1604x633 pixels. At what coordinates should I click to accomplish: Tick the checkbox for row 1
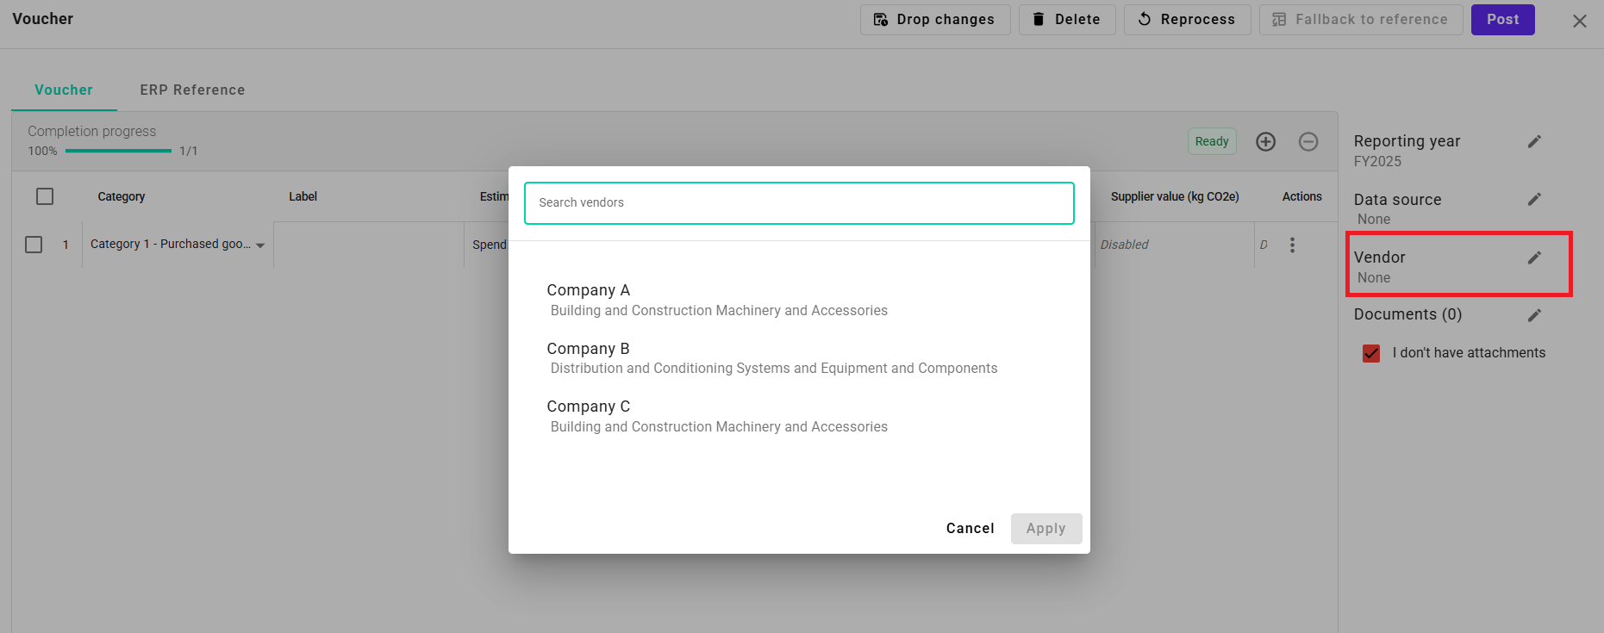tap(34, 245)
